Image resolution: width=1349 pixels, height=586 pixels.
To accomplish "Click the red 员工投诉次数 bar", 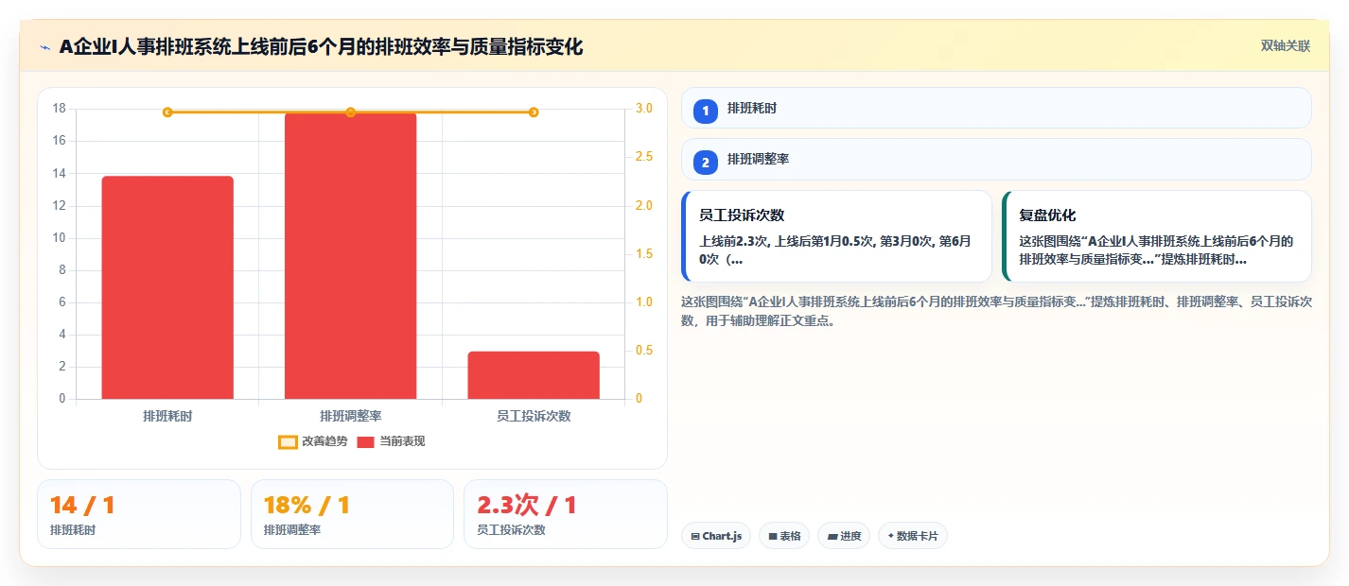I will coord(534,375).
